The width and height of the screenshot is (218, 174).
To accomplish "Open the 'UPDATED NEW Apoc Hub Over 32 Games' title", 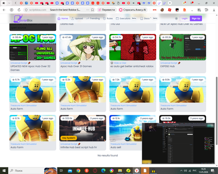I will 31,68.
